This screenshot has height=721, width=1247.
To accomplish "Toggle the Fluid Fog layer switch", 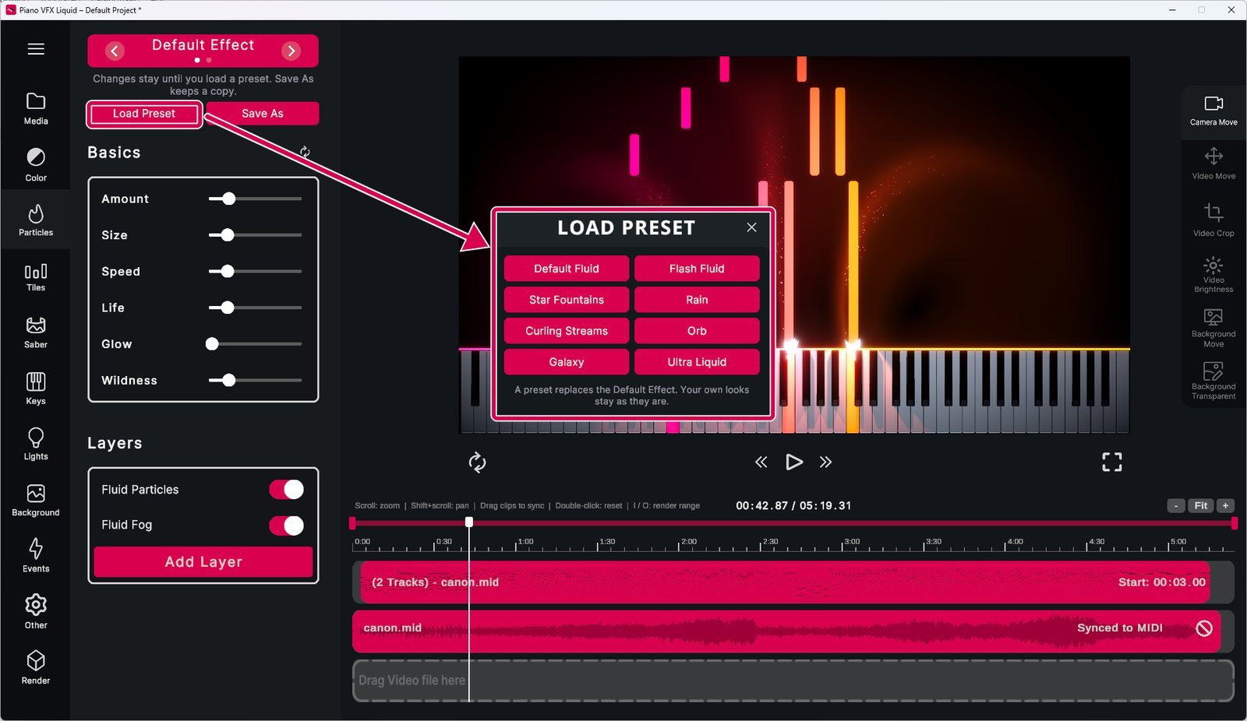I will point(287,526).
